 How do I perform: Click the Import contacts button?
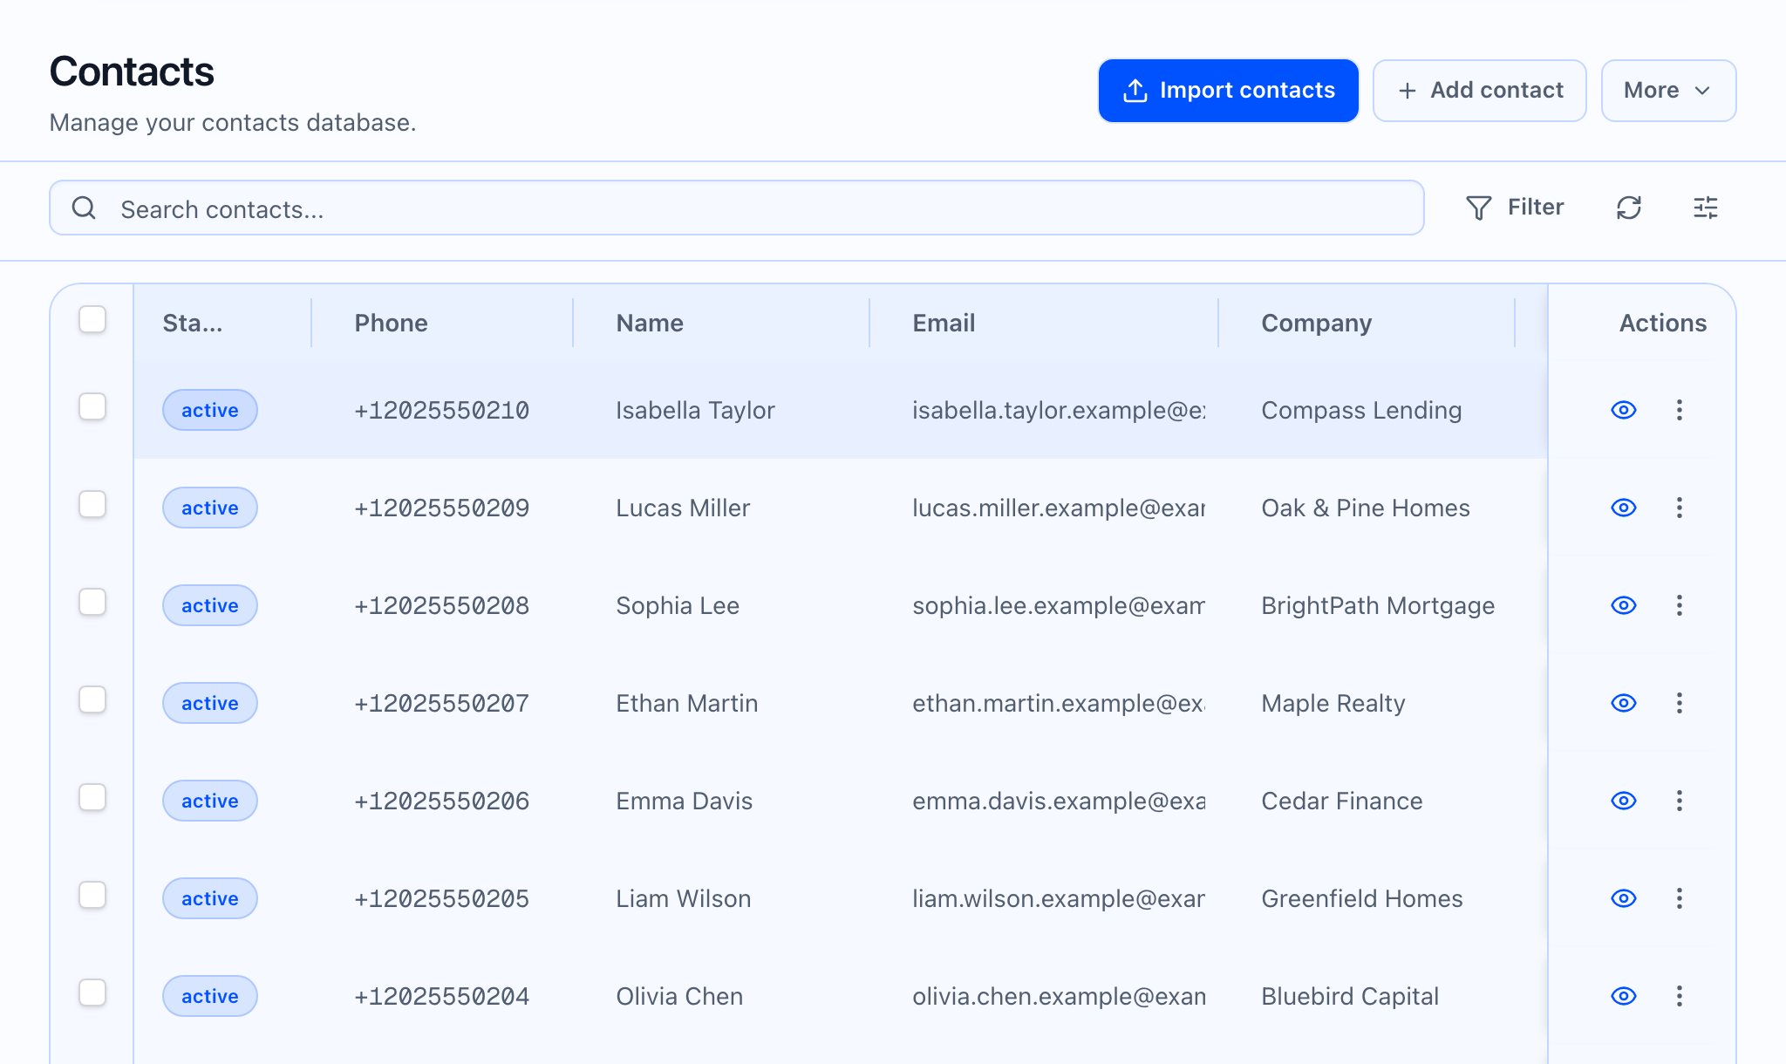(1228, 91)
